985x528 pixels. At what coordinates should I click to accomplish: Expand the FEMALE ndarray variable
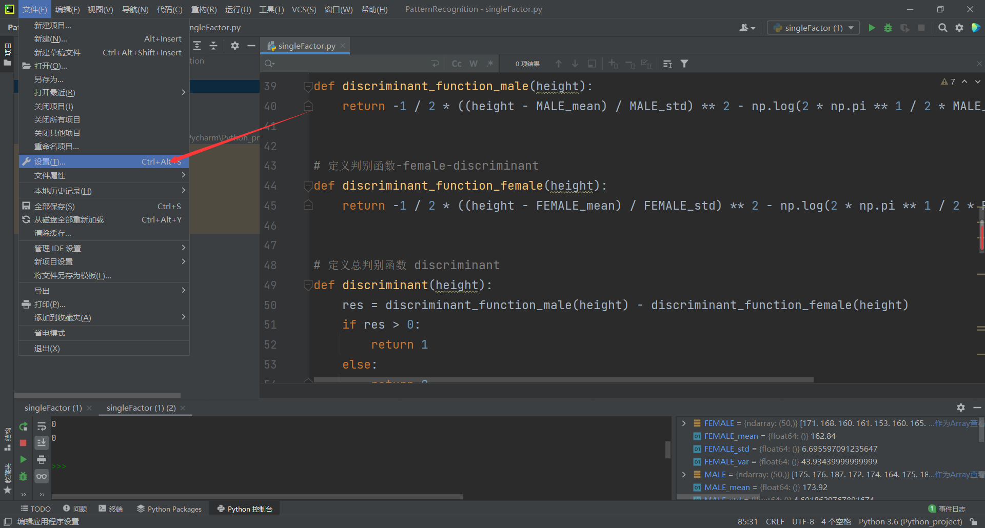[x=684, y=423]
